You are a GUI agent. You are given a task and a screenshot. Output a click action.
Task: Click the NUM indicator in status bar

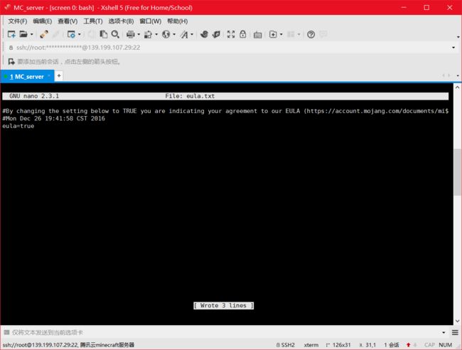coord(445,345)
